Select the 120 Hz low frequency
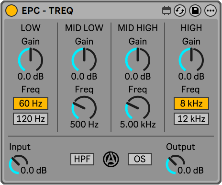222x185 pixels. tap(31, 119)
